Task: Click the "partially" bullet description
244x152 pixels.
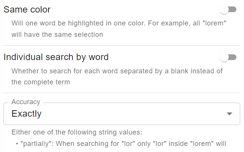Action: (124, 144)
